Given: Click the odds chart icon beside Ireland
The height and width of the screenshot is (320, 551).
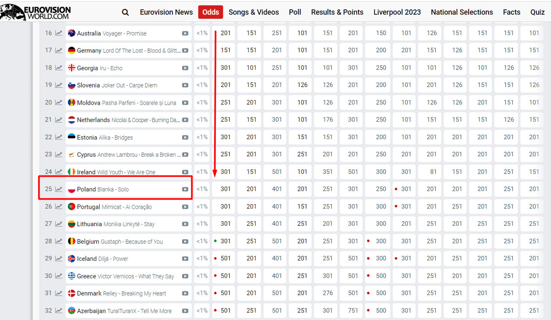Looking at the screenshot, I should point(59,172).
